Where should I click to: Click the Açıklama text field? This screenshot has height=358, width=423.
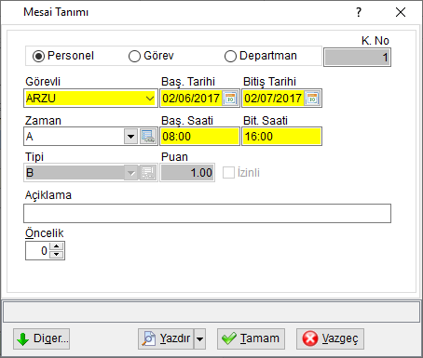pos(207,213)
